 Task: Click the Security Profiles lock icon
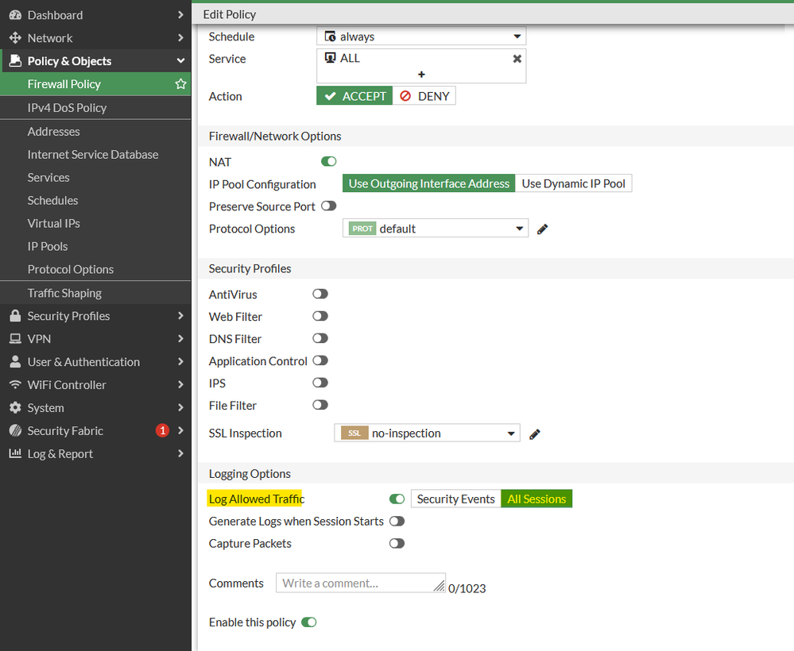tap(15, 316)
